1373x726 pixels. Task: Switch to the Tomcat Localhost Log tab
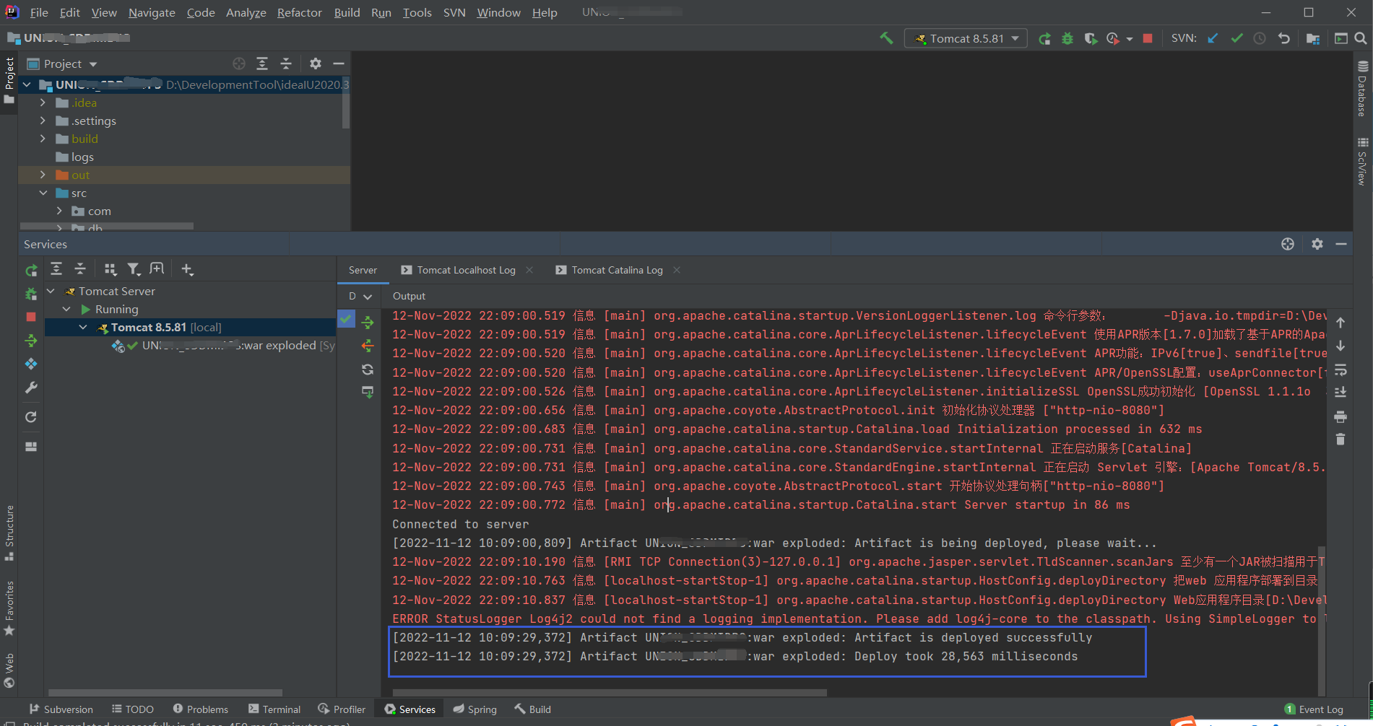coord(466,270)
